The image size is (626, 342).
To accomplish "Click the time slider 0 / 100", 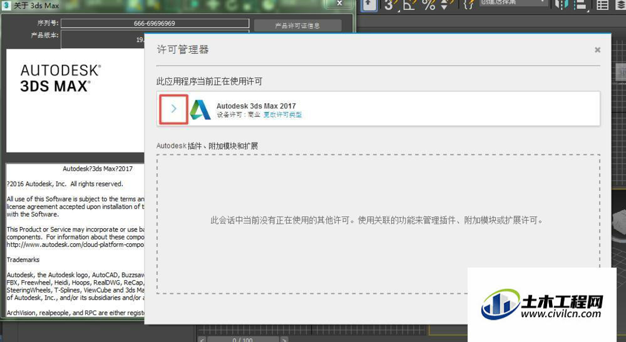I will [x=243, y=339].
